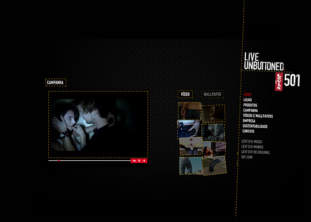Open the dark face close-up thumbnail
Screen dimensions: 311x222
click(214, 113)
